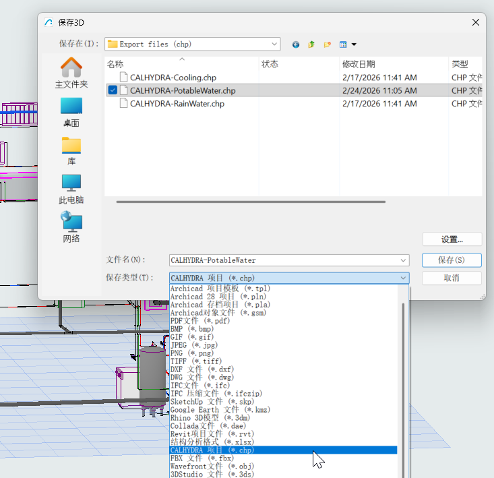Collapse the 保存类型 file type dropdown

pos(403,278)
